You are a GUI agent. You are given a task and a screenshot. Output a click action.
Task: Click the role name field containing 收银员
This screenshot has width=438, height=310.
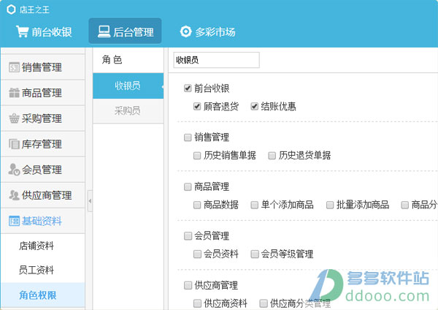[x=216, y=60]
